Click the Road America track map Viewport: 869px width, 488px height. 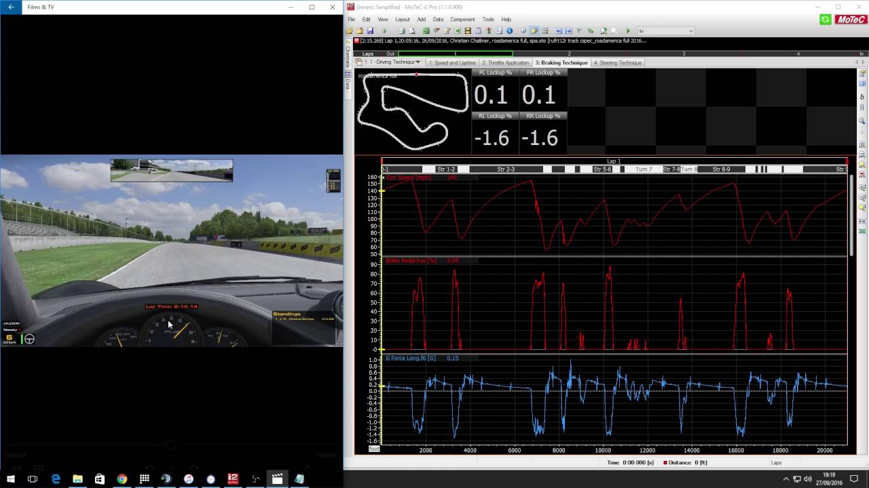click(413, 110)
